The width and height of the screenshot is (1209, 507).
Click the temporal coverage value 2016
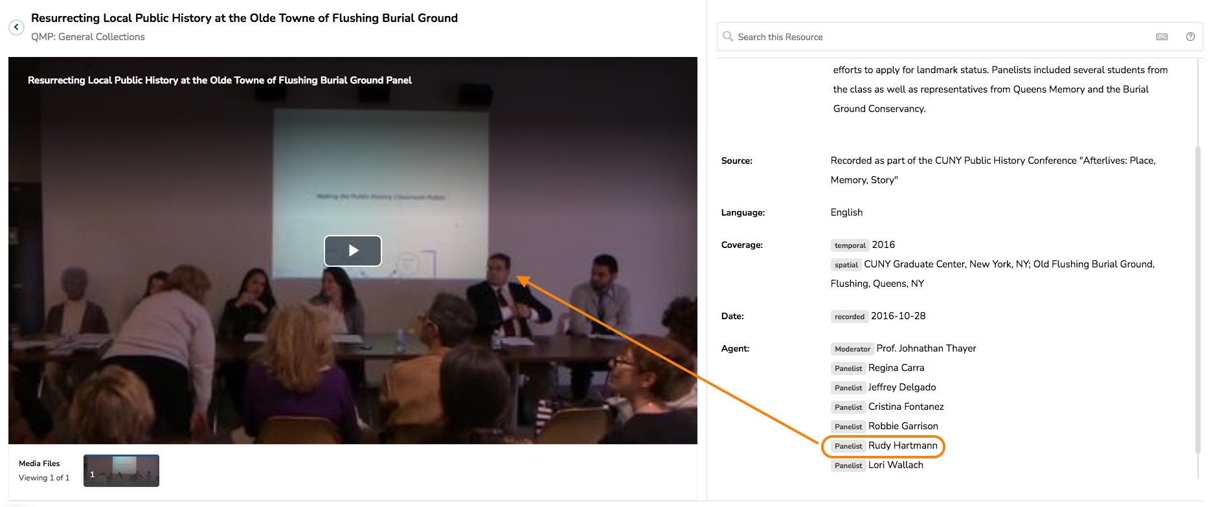coord(883,245)
